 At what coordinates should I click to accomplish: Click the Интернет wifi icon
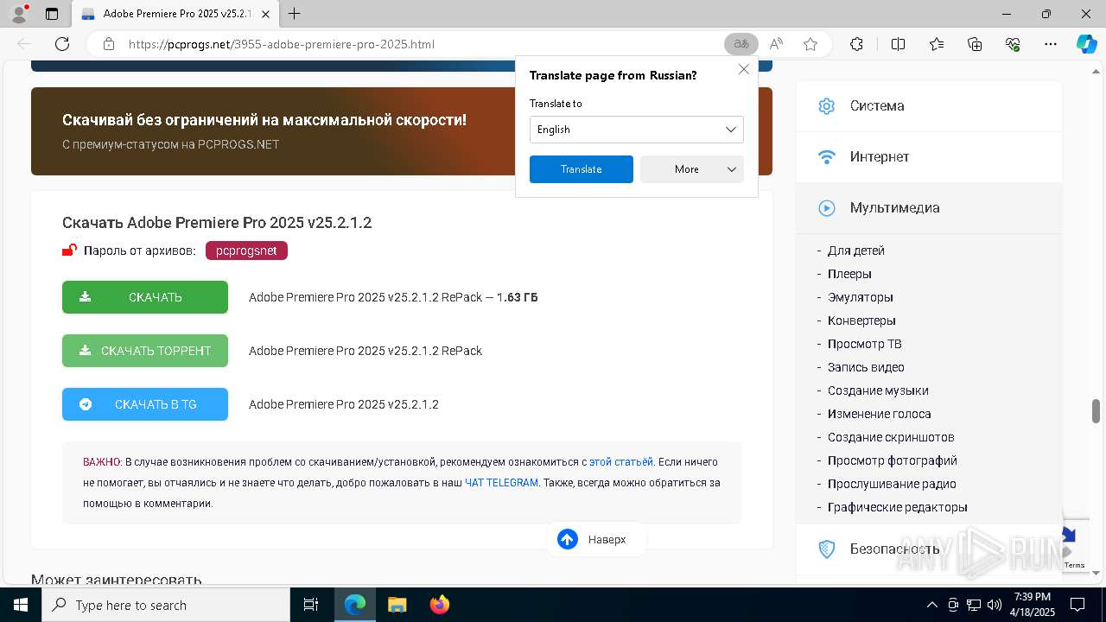[x=827, y=157]
